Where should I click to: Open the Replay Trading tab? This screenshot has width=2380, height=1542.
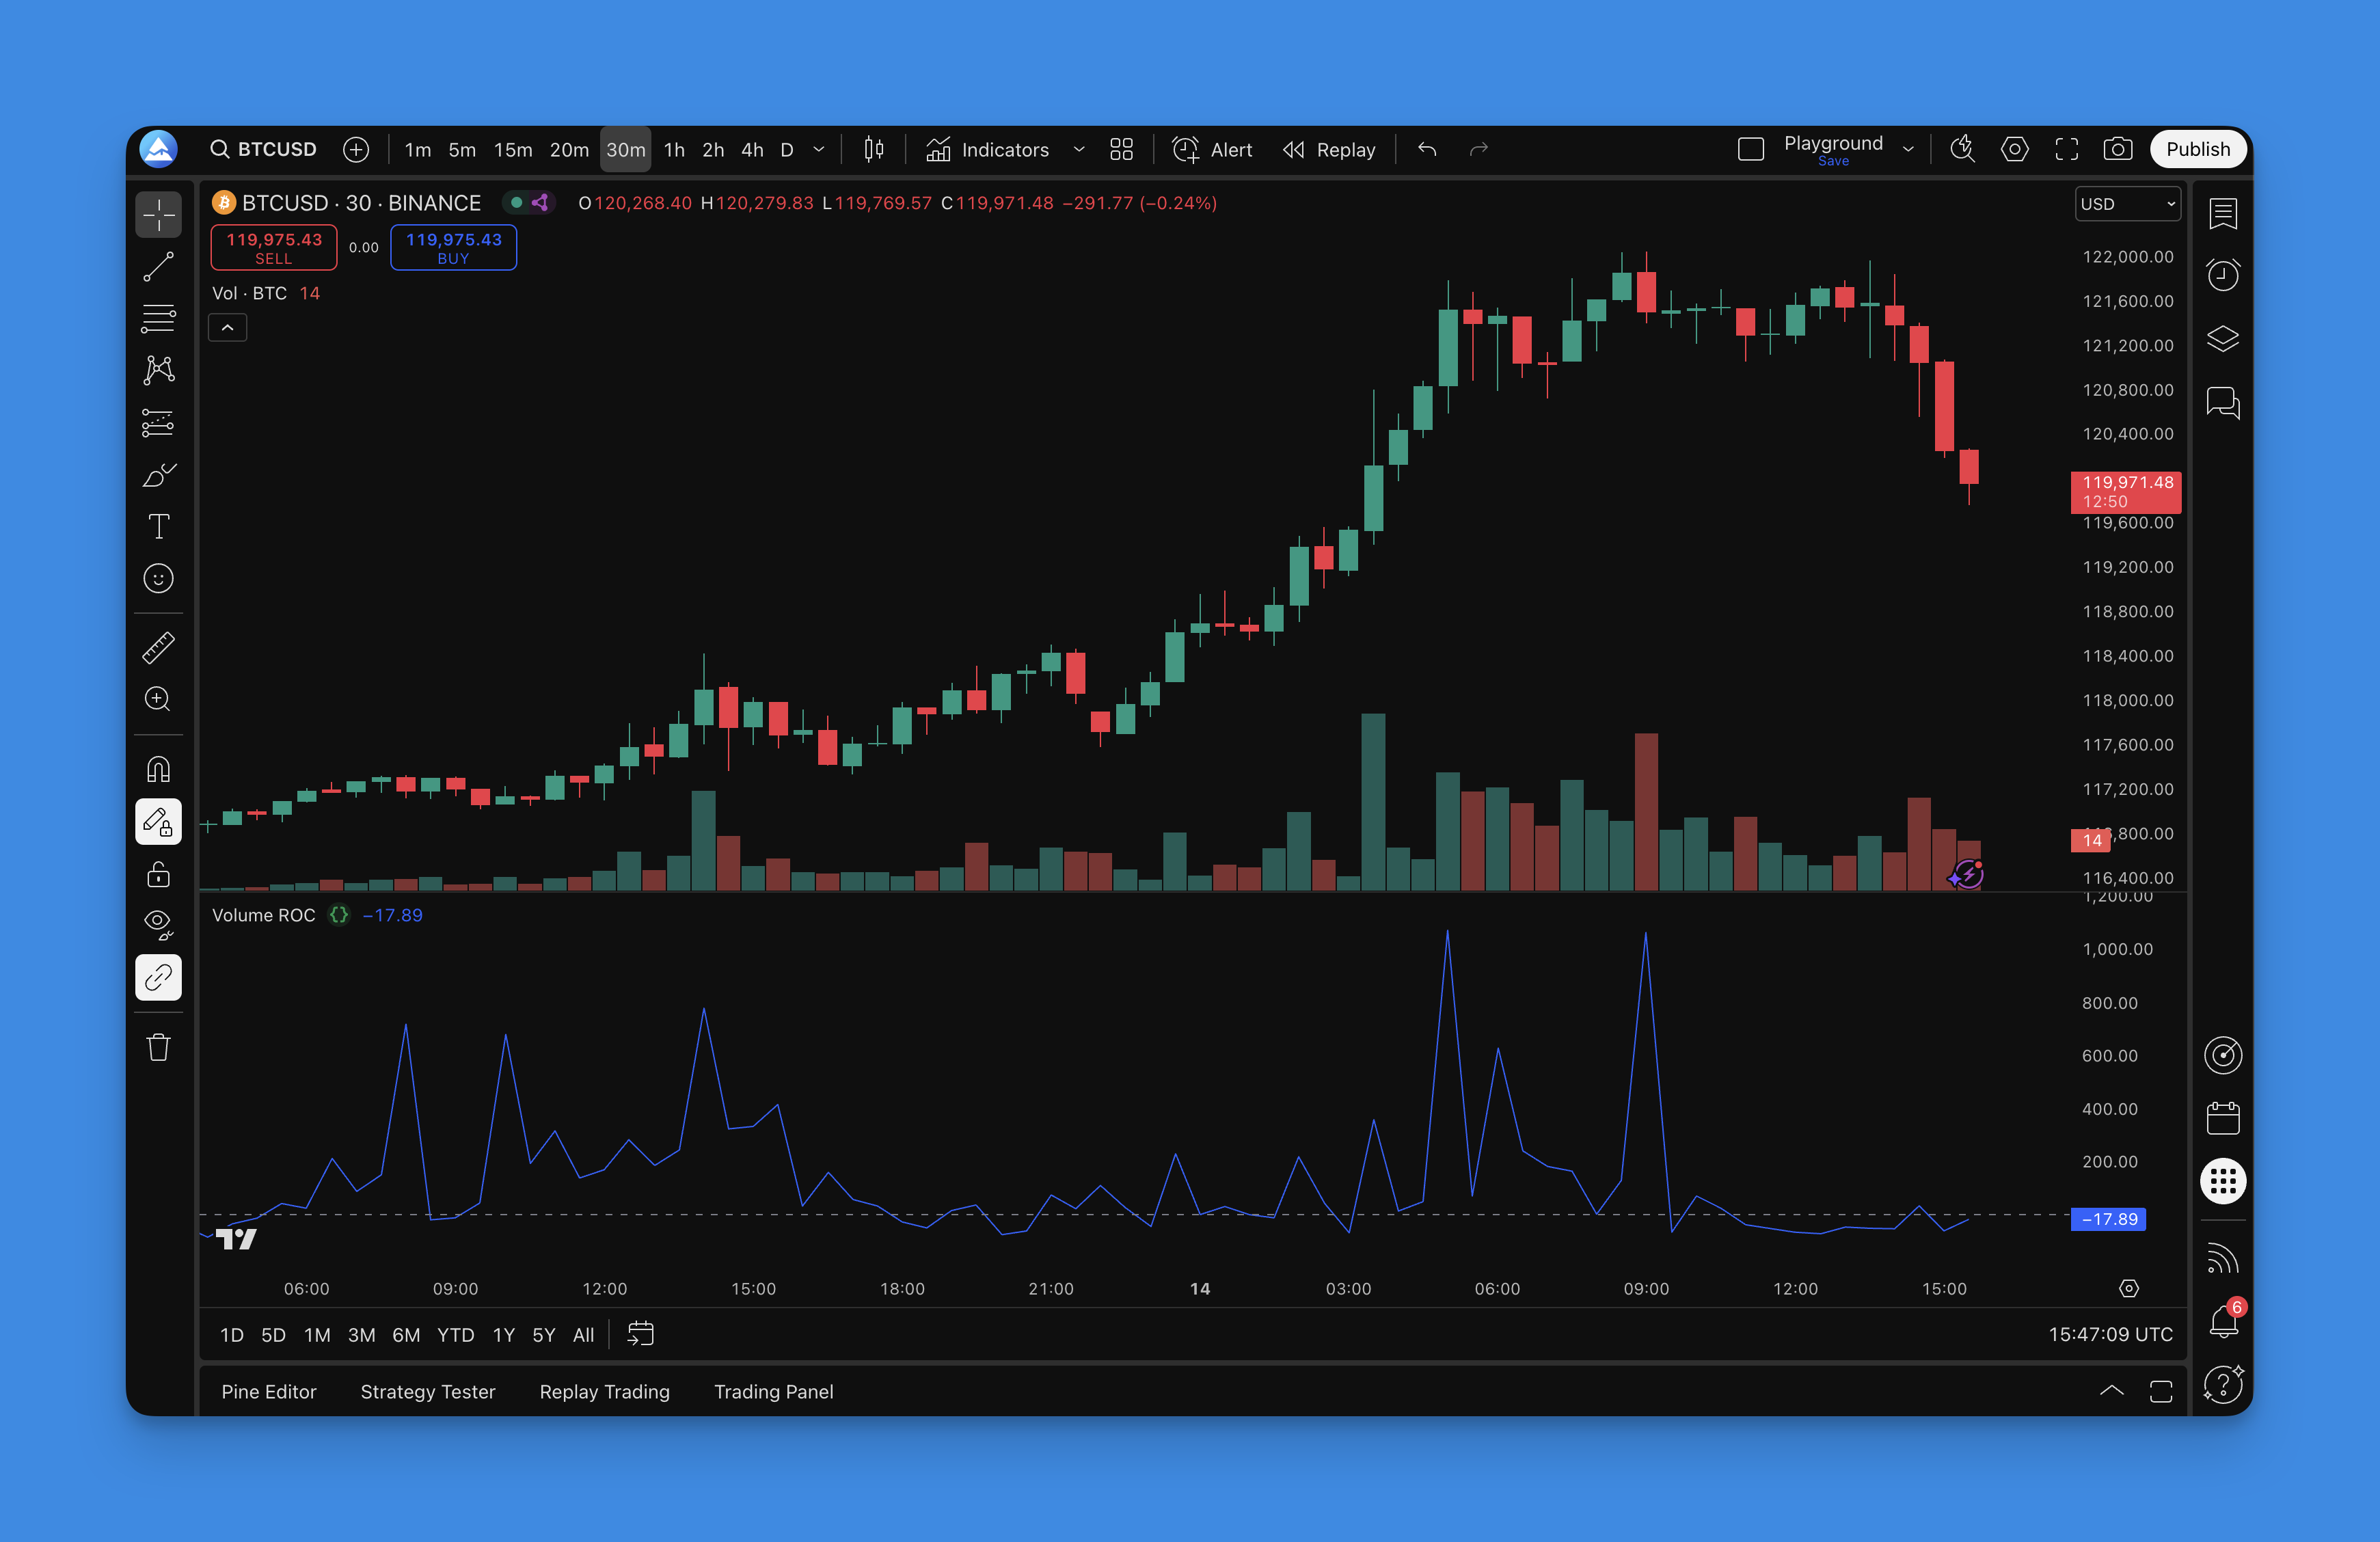604,1391
